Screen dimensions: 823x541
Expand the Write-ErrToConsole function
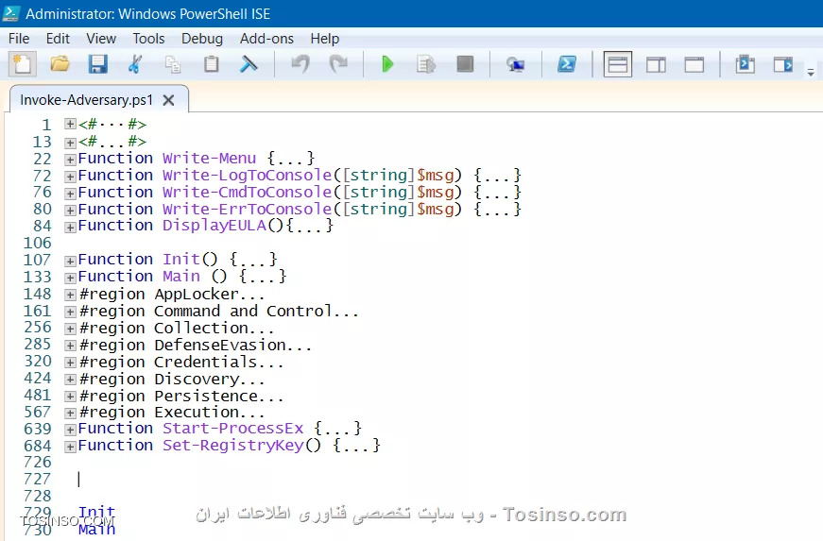[70, 210]
